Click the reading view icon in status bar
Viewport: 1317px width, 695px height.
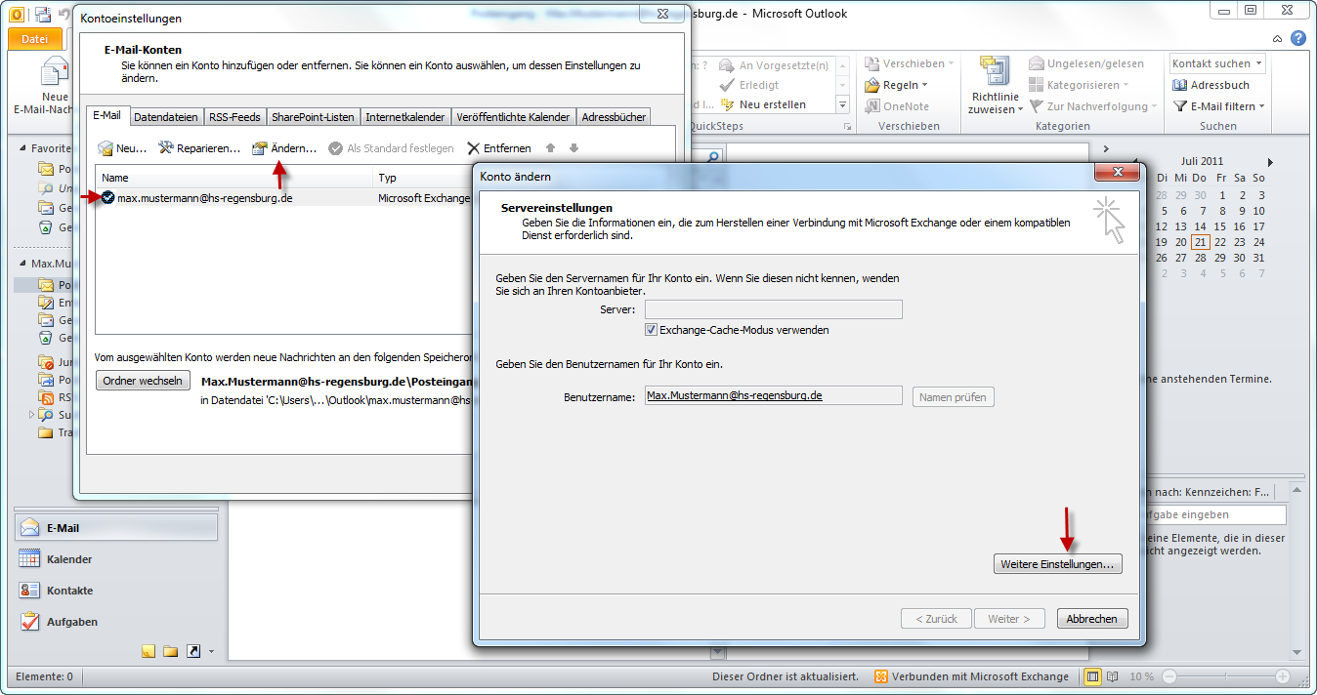[x=1112, y=676]
